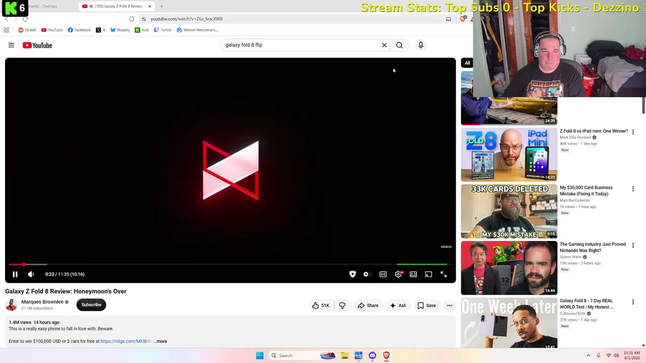Open the Ask AI button
This screenshot has height=363, width=646.
[x=398, y=306]
